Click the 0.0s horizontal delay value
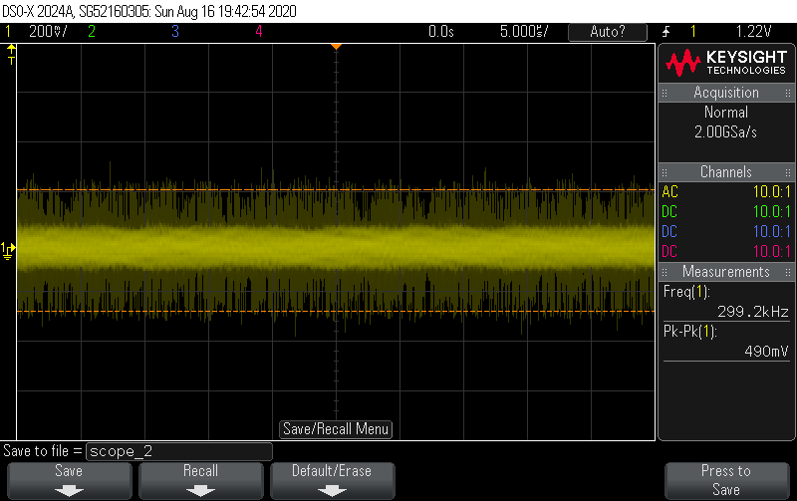The height and width of the screenshot is (501, 797). point(440,32)
